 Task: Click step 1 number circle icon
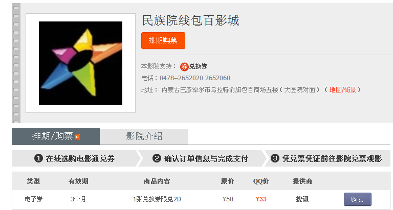click(x=38, y=158)
